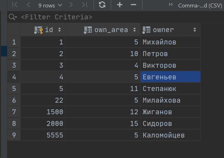Select the id column header
Image resolution: width=224 pixels, height=158 pixels.
[x=43, y=30]
